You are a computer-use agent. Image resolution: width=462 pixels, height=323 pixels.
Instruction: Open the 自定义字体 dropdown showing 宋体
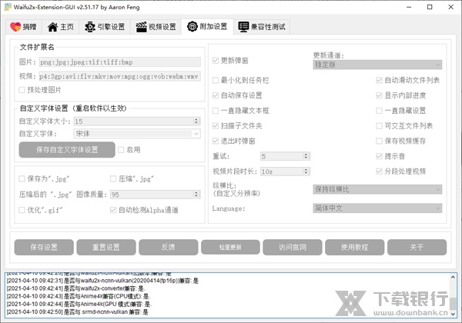137,134
